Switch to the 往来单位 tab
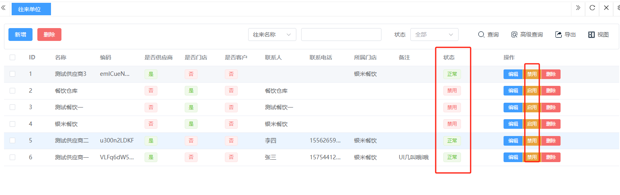This screenshot has width=620, height=195. (x=31, y=9)
